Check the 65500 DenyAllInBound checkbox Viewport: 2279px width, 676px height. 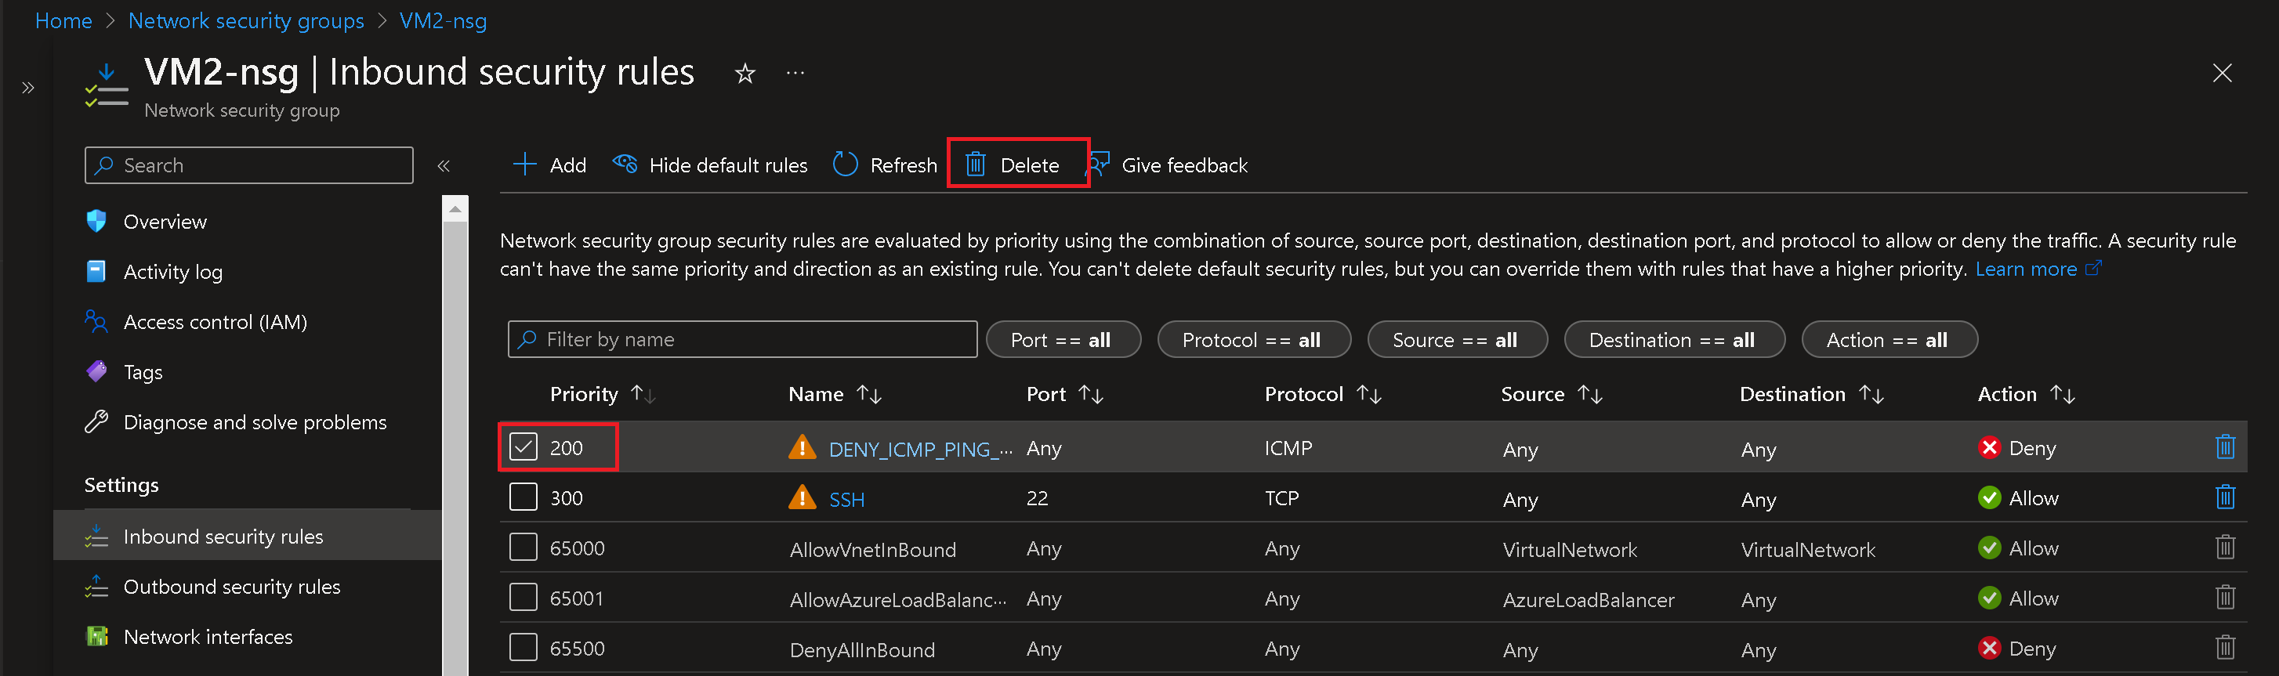(524, 648)
